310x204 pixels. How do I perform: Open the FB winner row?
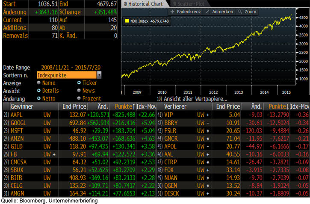[x=79, y=154]
